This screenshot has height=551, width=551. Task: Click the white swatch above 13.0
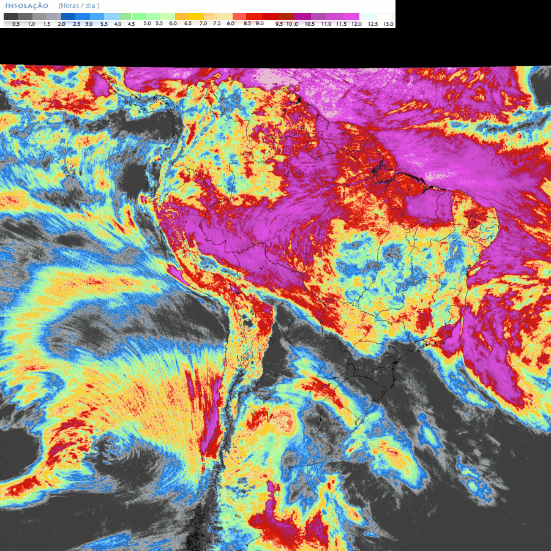pyautogui.click(x=385, y=17)
